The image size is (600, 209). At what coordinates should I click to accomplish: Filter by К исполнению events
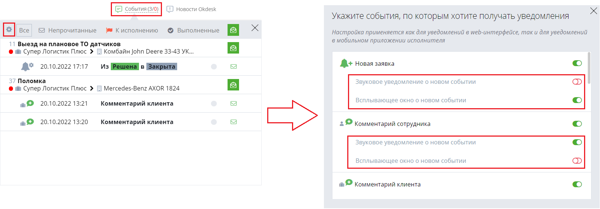(132, 30)
